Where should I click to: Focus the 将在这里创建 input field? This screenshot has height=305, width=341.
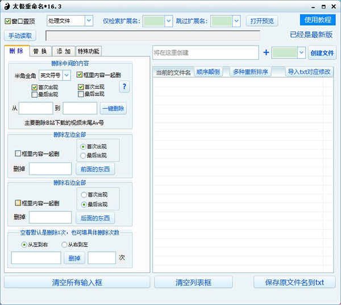pos(206,52)
